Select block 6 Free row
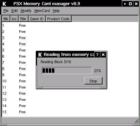 click(70, 56)
